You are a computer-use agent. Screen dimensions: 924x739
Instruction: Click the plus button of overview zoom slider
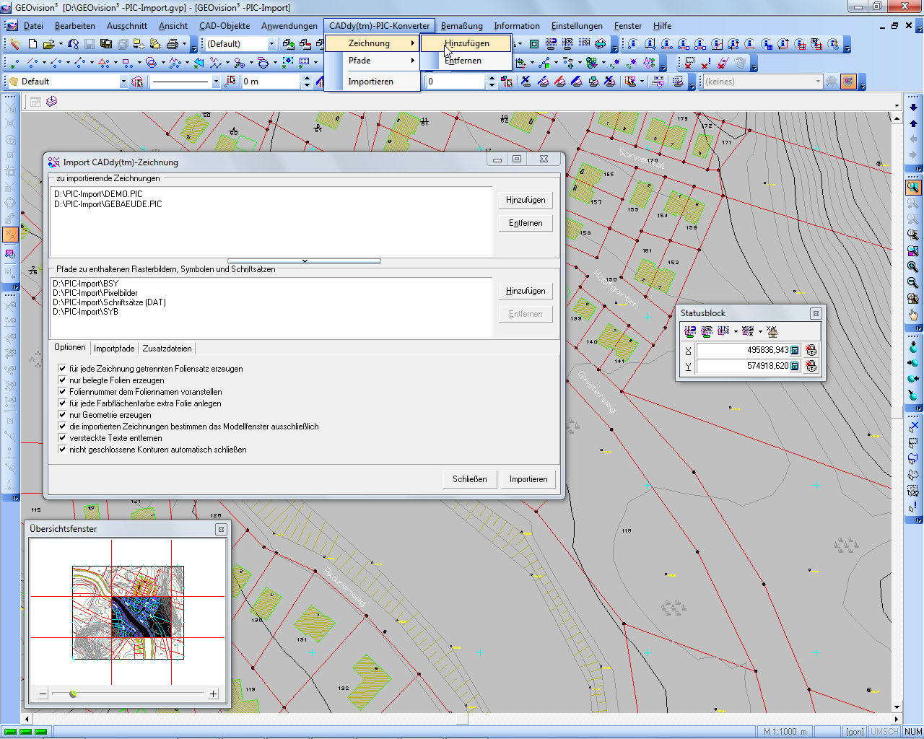point(214,694)
